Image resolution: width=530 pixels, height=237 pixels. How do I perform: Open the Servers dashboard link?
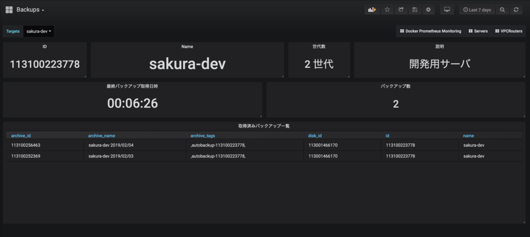478,31
